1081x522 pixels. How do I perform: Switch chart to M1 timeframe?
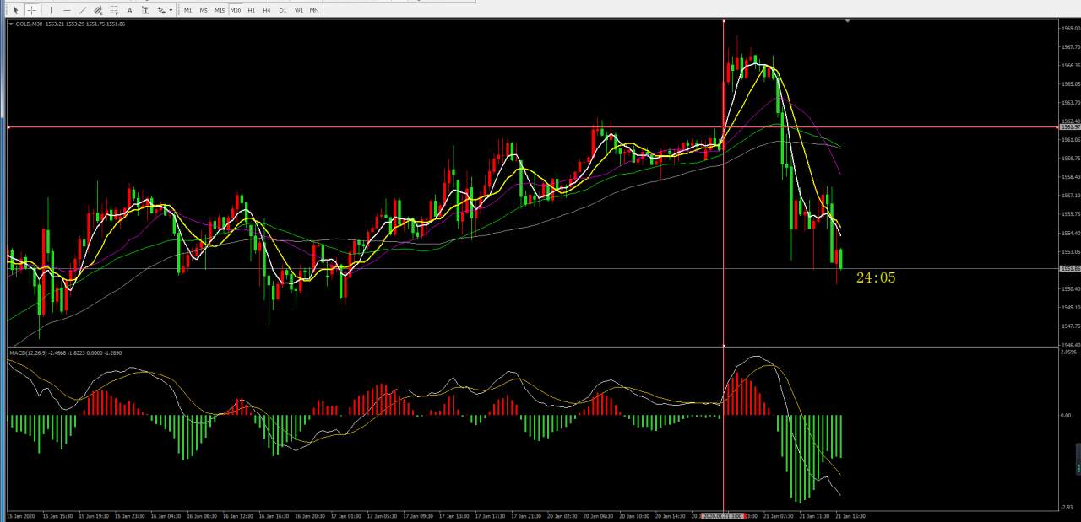click(187, 10)
